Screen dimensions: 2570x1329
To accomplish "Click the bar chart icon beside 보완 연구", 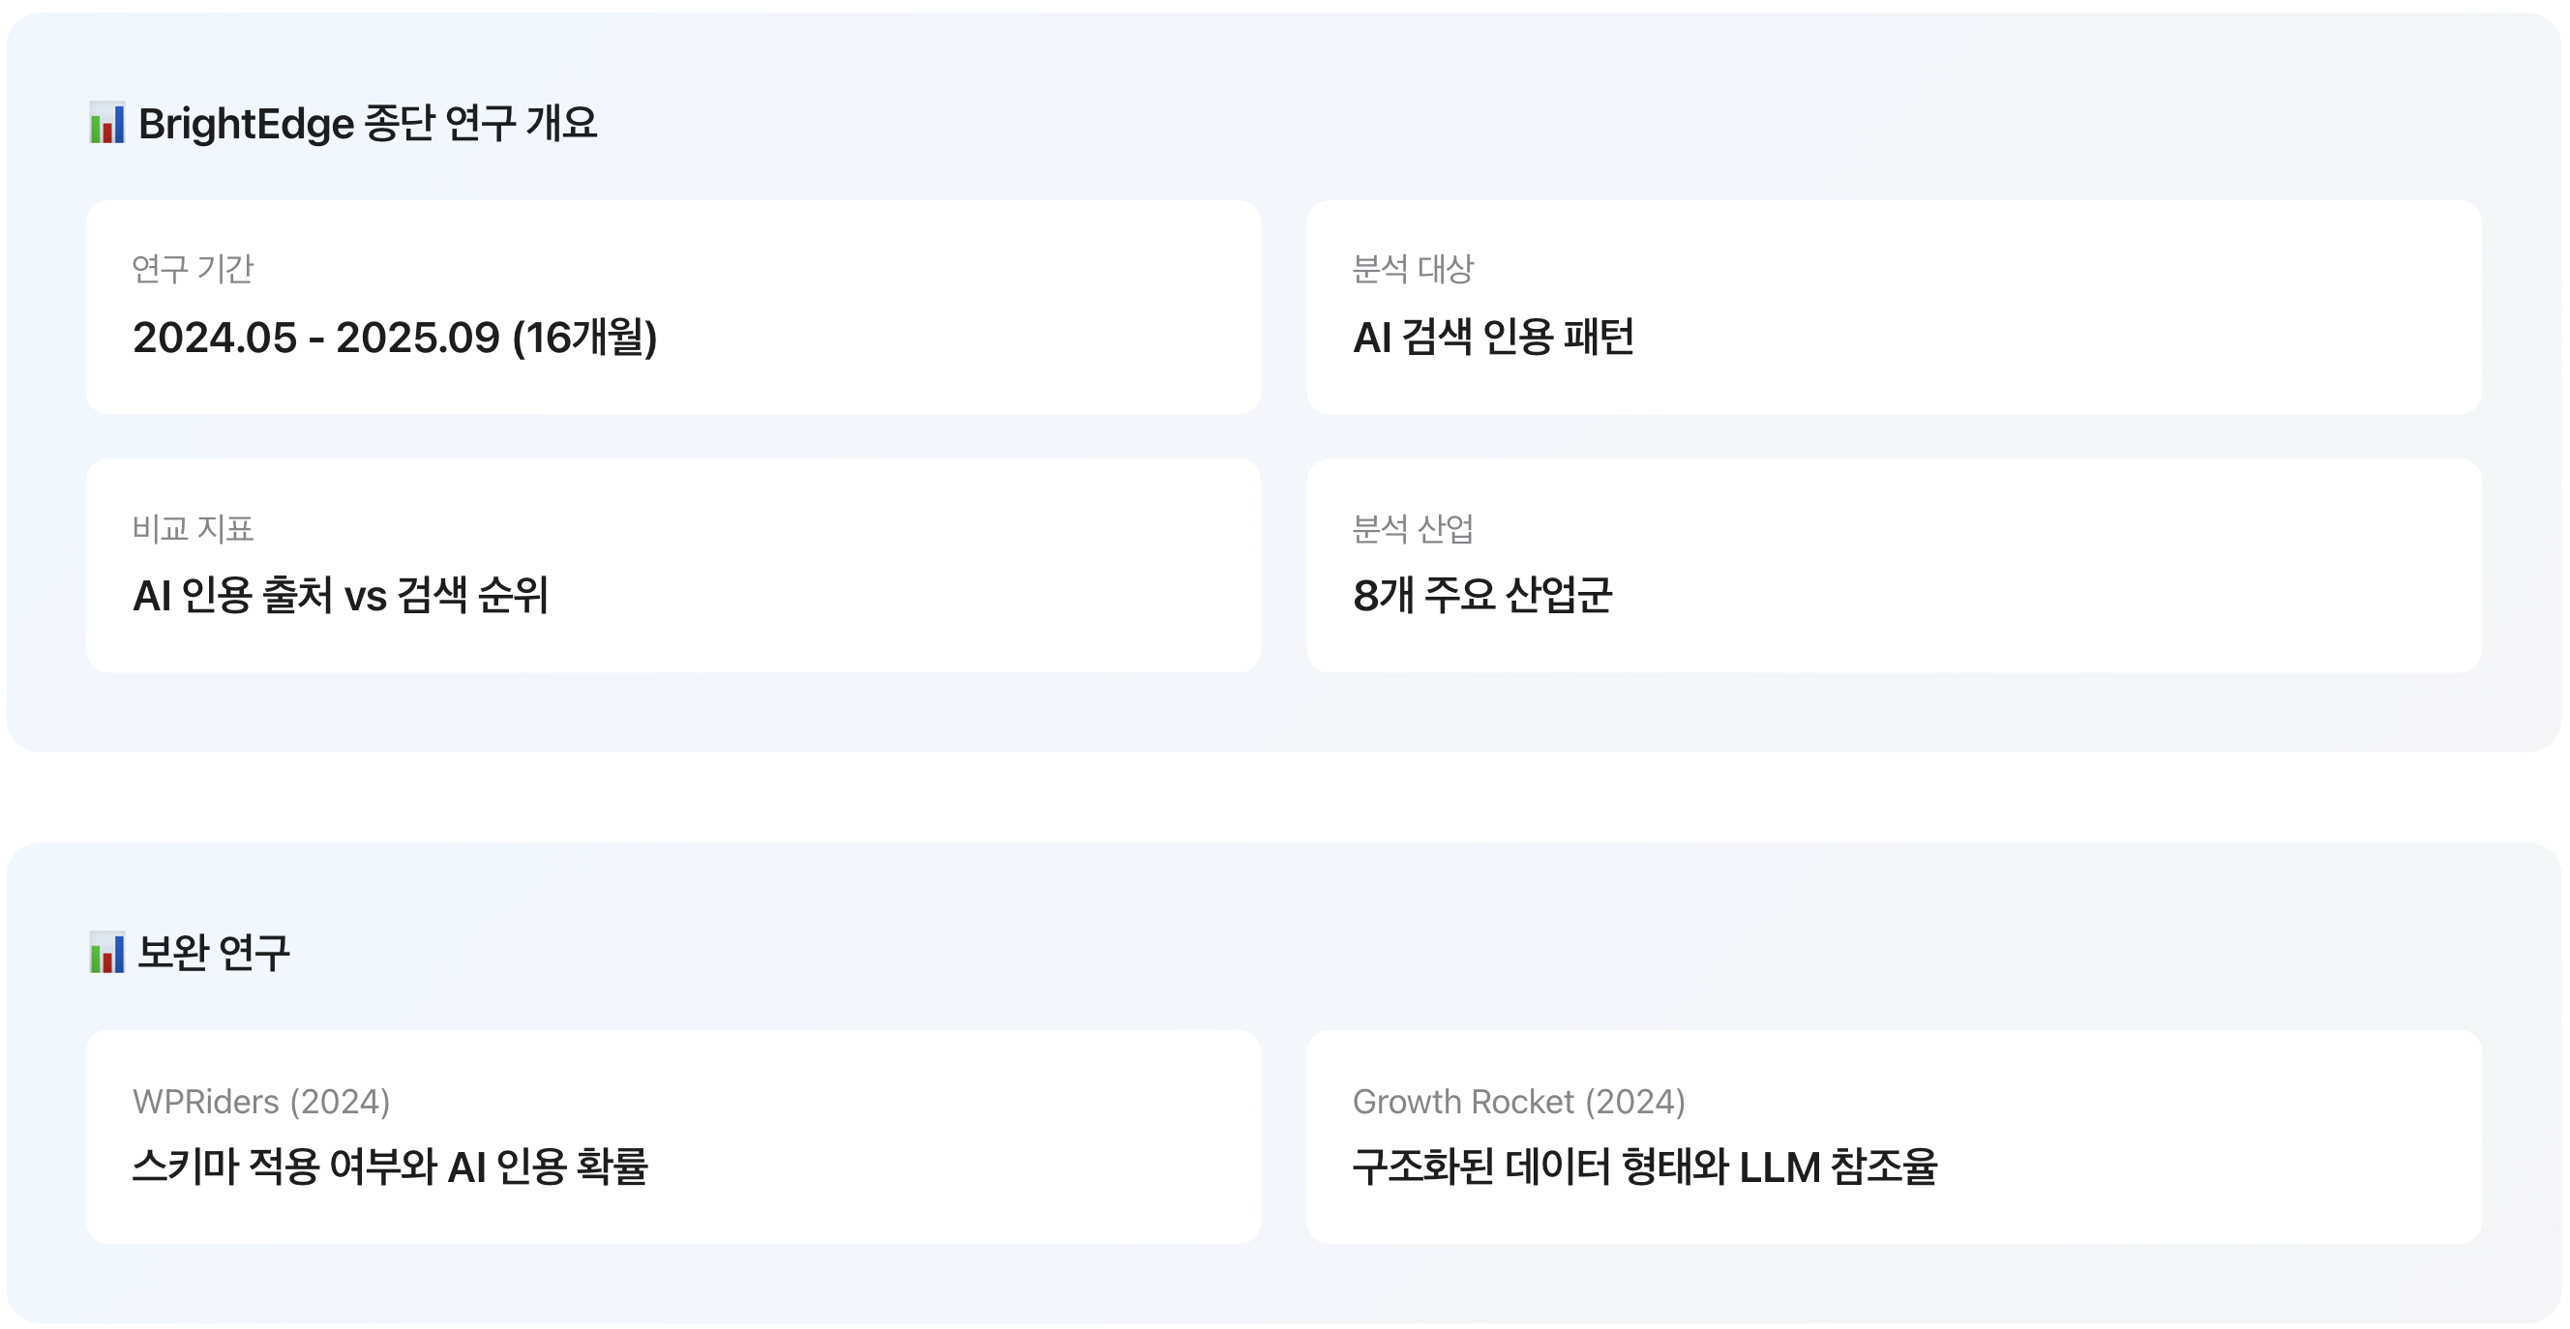I will [106, 953].
